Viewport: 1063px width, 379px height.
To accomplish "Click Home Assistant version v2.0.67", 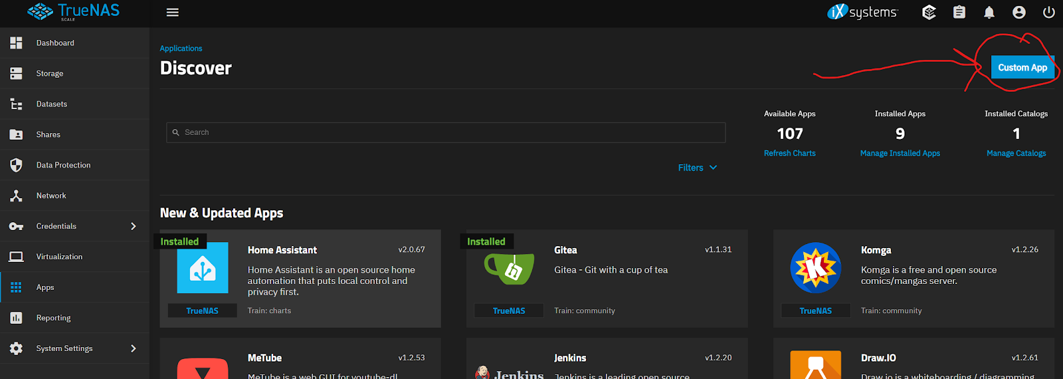I will click(x=411, y=249).
